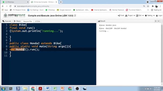
Task: Open the Chrome extensions puzzle icon
Action: [x=153, y=6]
